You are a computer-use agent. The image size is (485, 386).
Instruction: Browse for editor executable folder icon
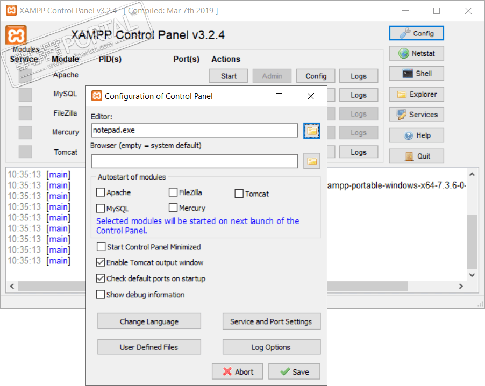coord(311,131)
